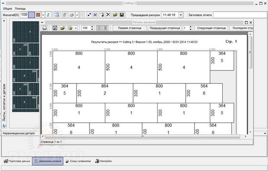Toggle multi-line page layout button in preview
This screenshot has width=268, height=171.
click(x=105, y=28)
